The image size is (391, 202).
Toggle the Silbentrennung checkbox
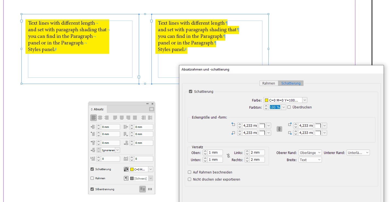(x=92, y=189)
